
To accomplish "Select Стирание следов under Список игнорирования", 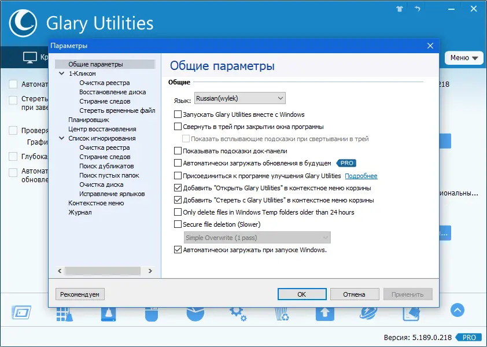I will [105, 157].
